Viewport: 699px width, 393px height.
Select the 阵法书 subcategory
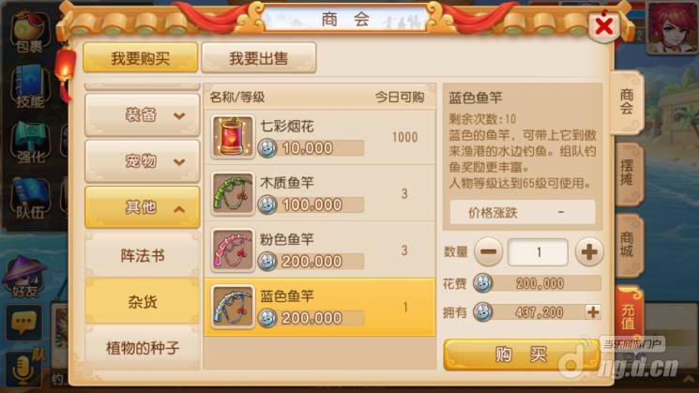(143, 255)
